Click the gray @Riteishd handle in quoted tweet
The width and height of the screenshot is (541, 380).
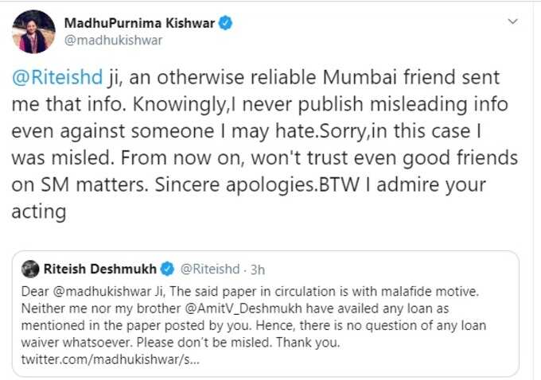pyautogui.click(x=210, y=269)
